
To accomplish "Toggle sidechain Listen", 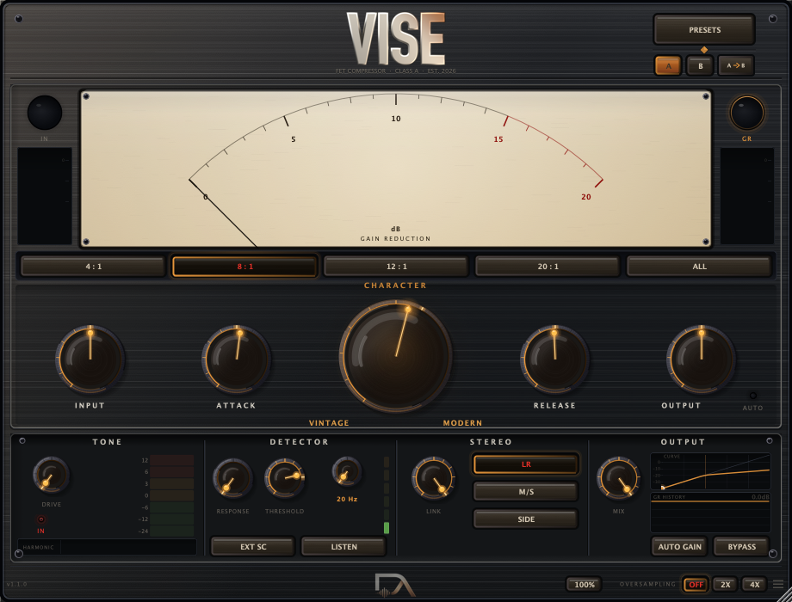I will [344, 546].
